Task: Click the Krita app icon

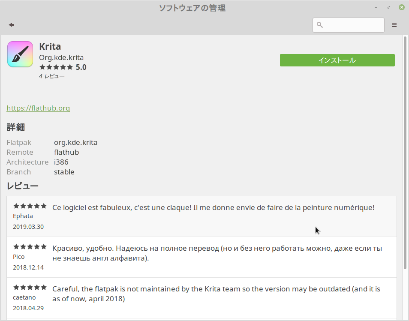Action: (20, 54)
